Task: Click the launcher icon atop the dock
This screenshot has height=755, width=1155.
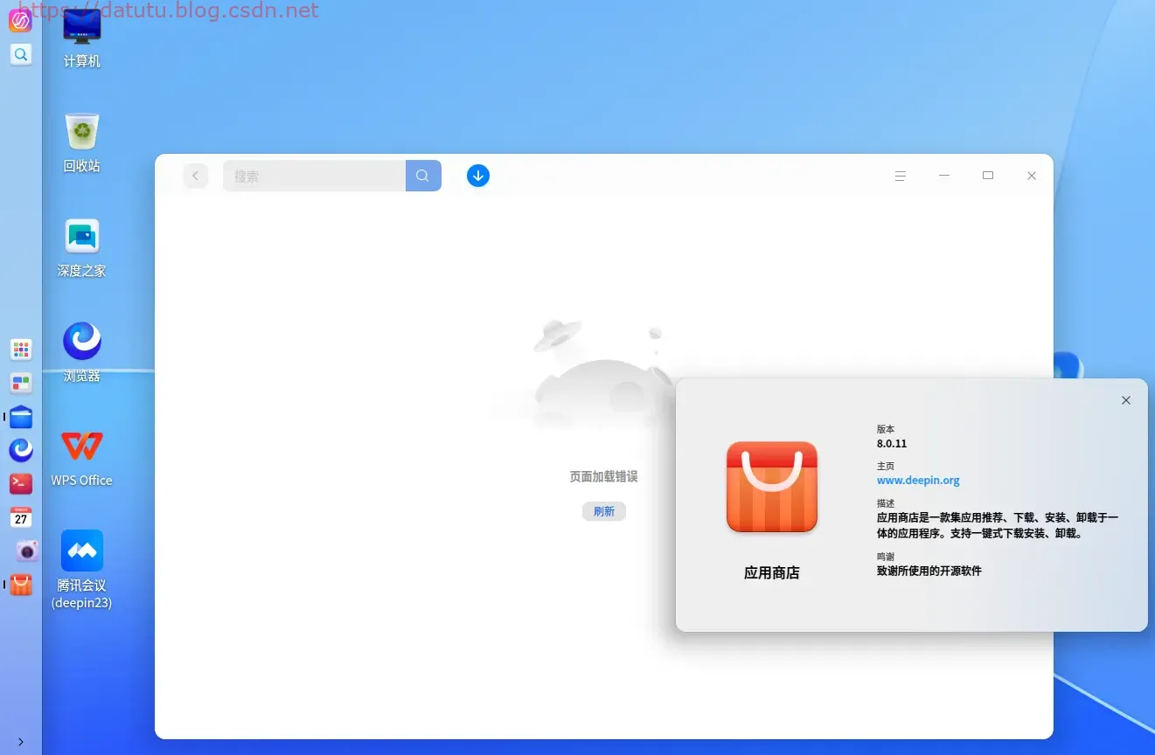Action: (20, 20)
